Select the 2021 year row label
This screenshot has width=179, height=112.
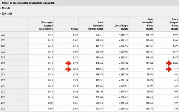click(3, 46)
